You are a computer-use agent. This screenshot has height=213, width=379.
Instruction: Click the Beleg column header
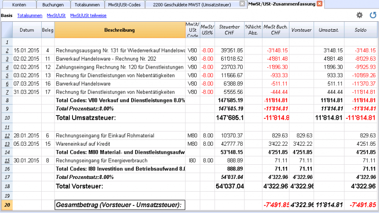pos(48,30)
